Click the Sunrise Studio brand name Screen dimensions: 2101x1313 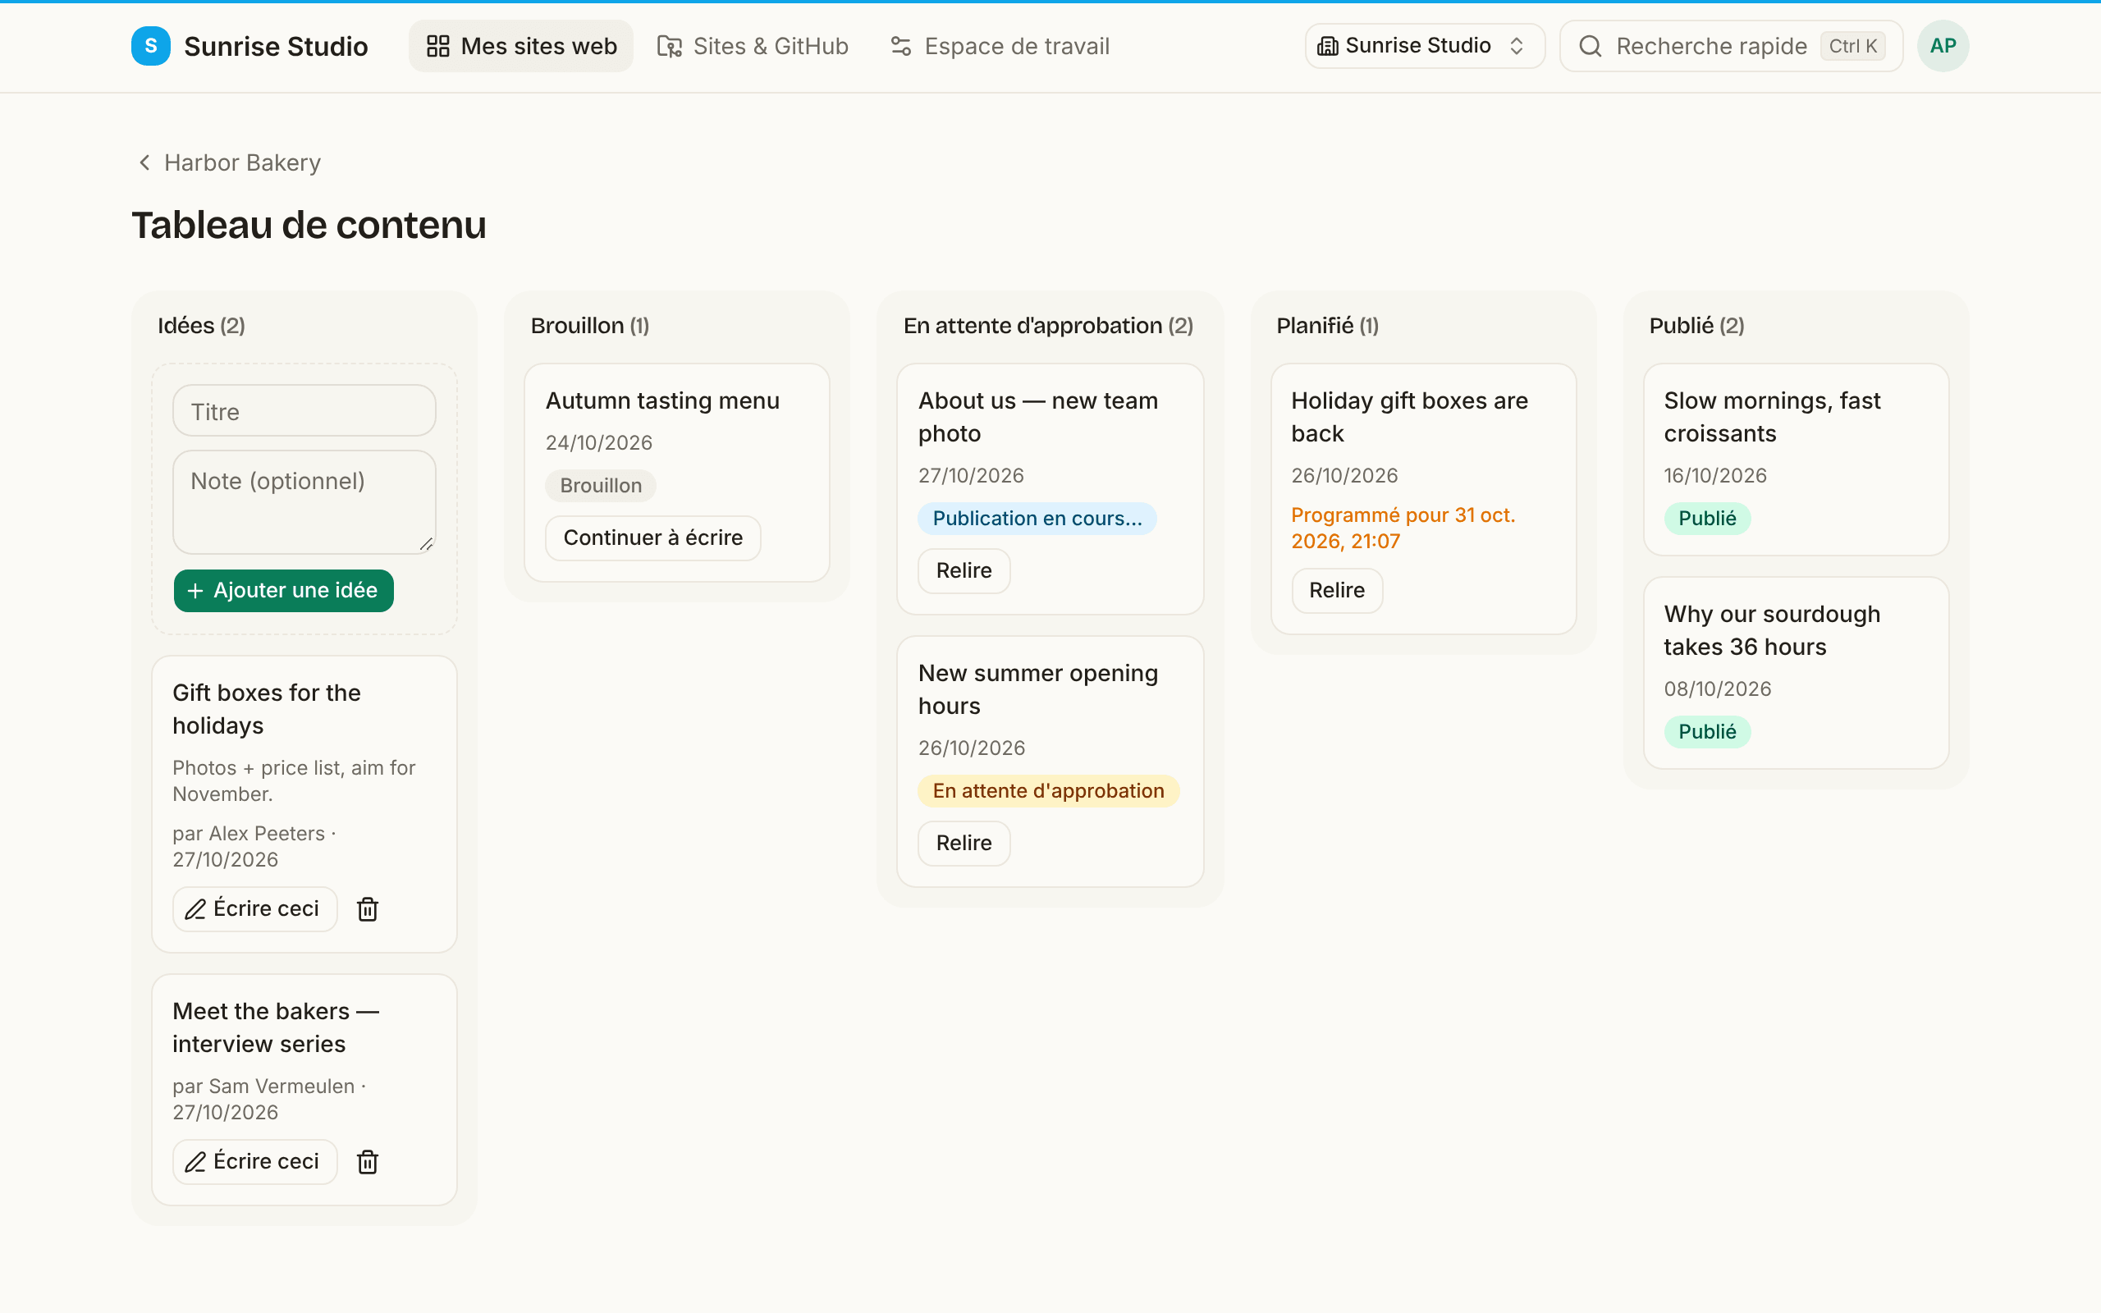click(x=276, y=46)
